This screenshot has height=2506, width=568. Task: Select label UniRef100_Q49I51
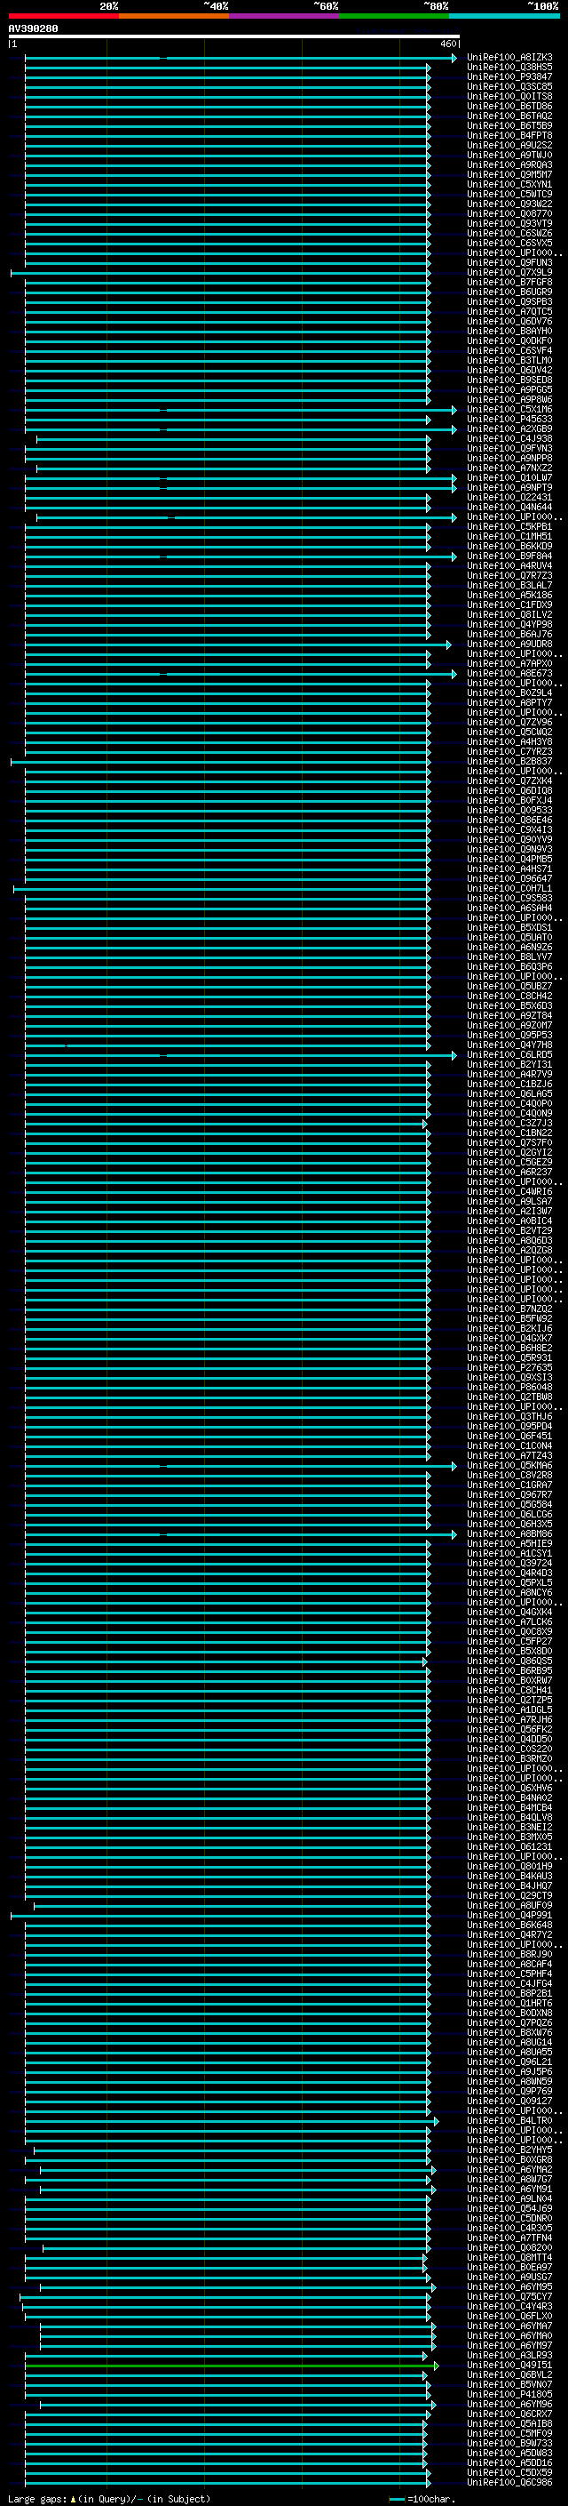pyautogui.click(x=509, y=2365)
